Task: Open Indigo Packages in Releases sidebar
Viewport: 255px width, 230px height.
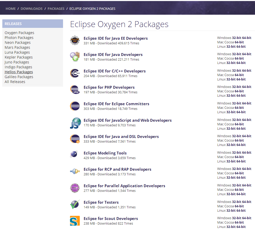Action: click(18, 67)
